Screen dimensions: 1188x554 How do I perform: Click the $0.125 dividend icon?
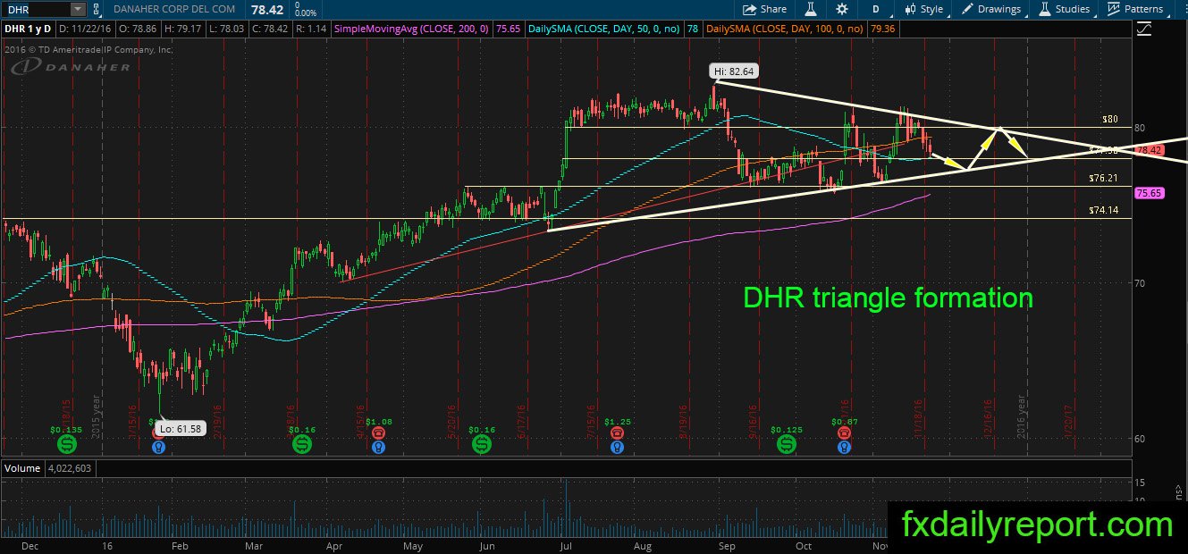click(787, 443)
